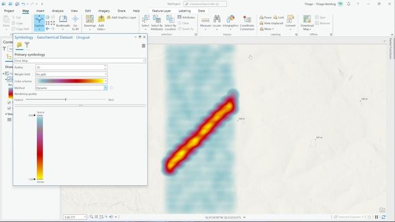Open the Locate tool
This screenshot has width=395, height=222.
point(217,22)
